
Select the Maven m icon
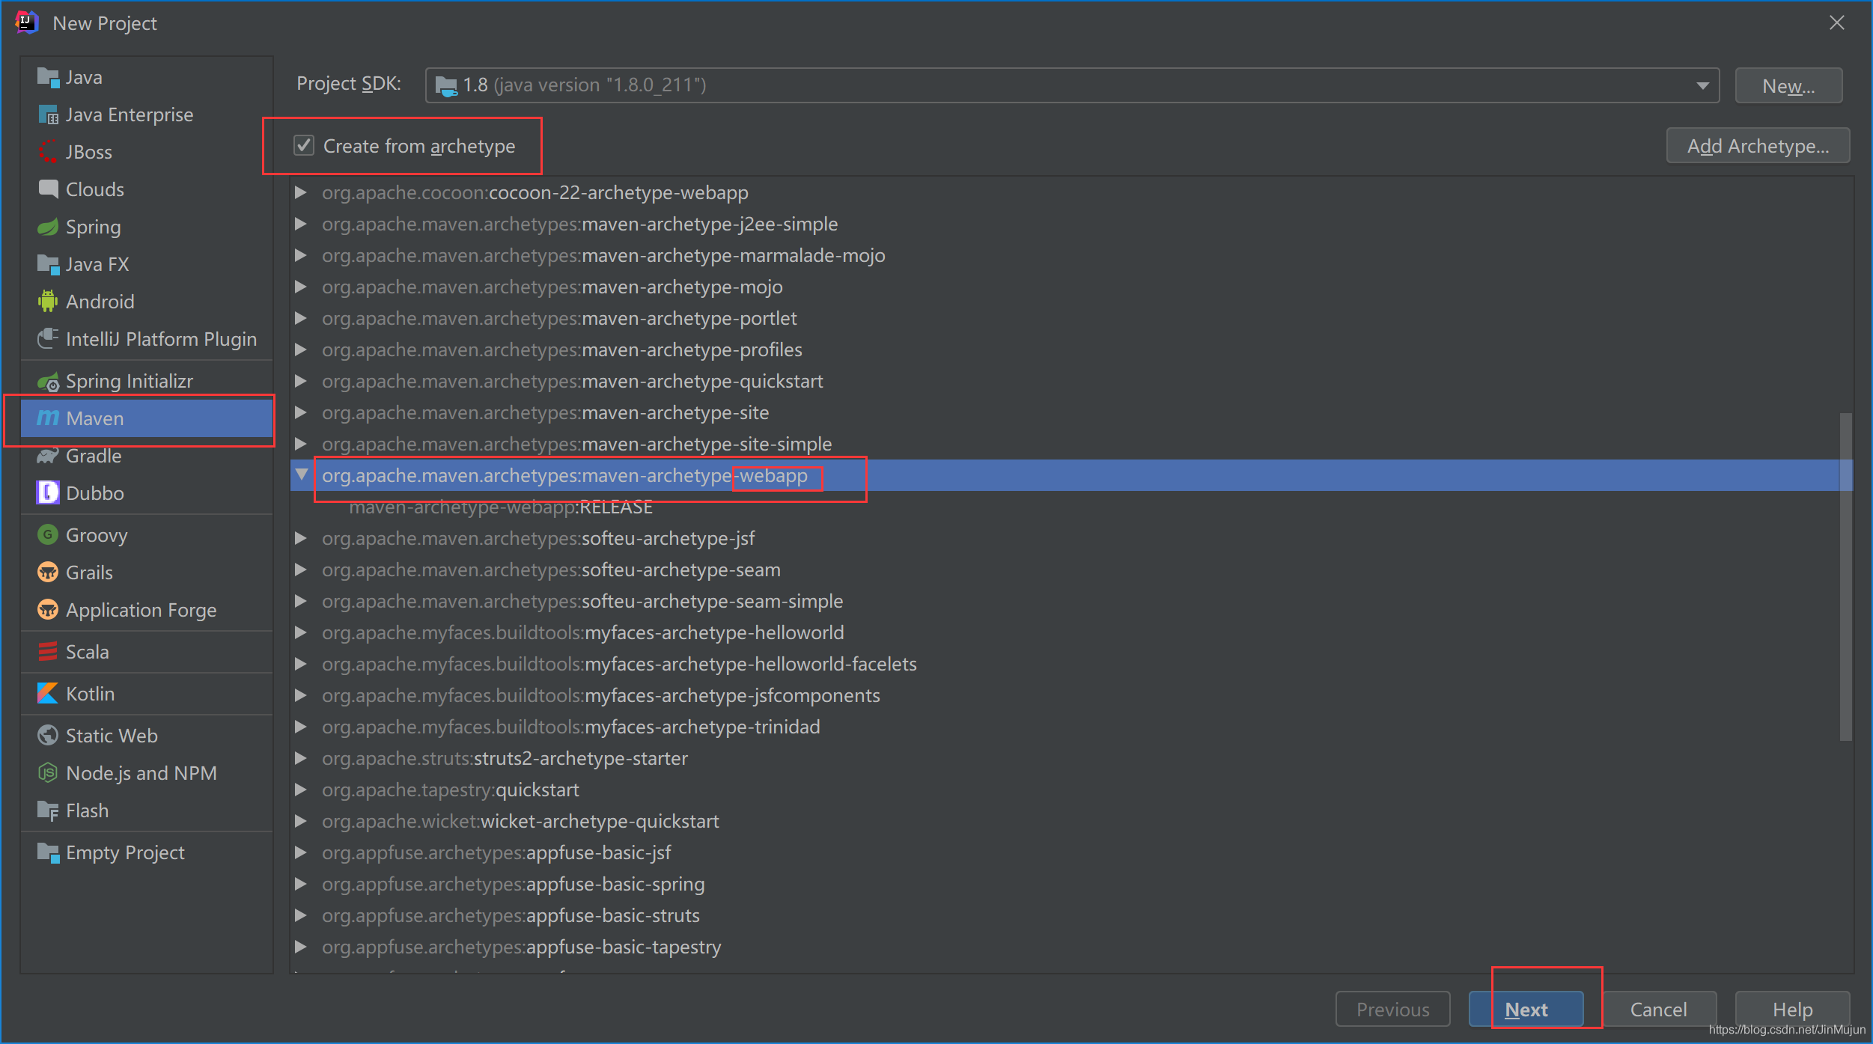point(48,418)
